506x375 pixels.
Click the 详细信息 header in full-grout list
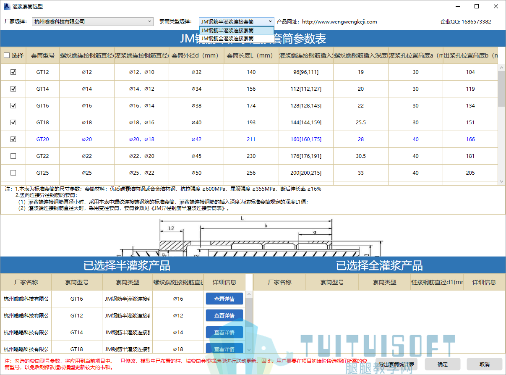pyautogui.click(x=484, y=282)
